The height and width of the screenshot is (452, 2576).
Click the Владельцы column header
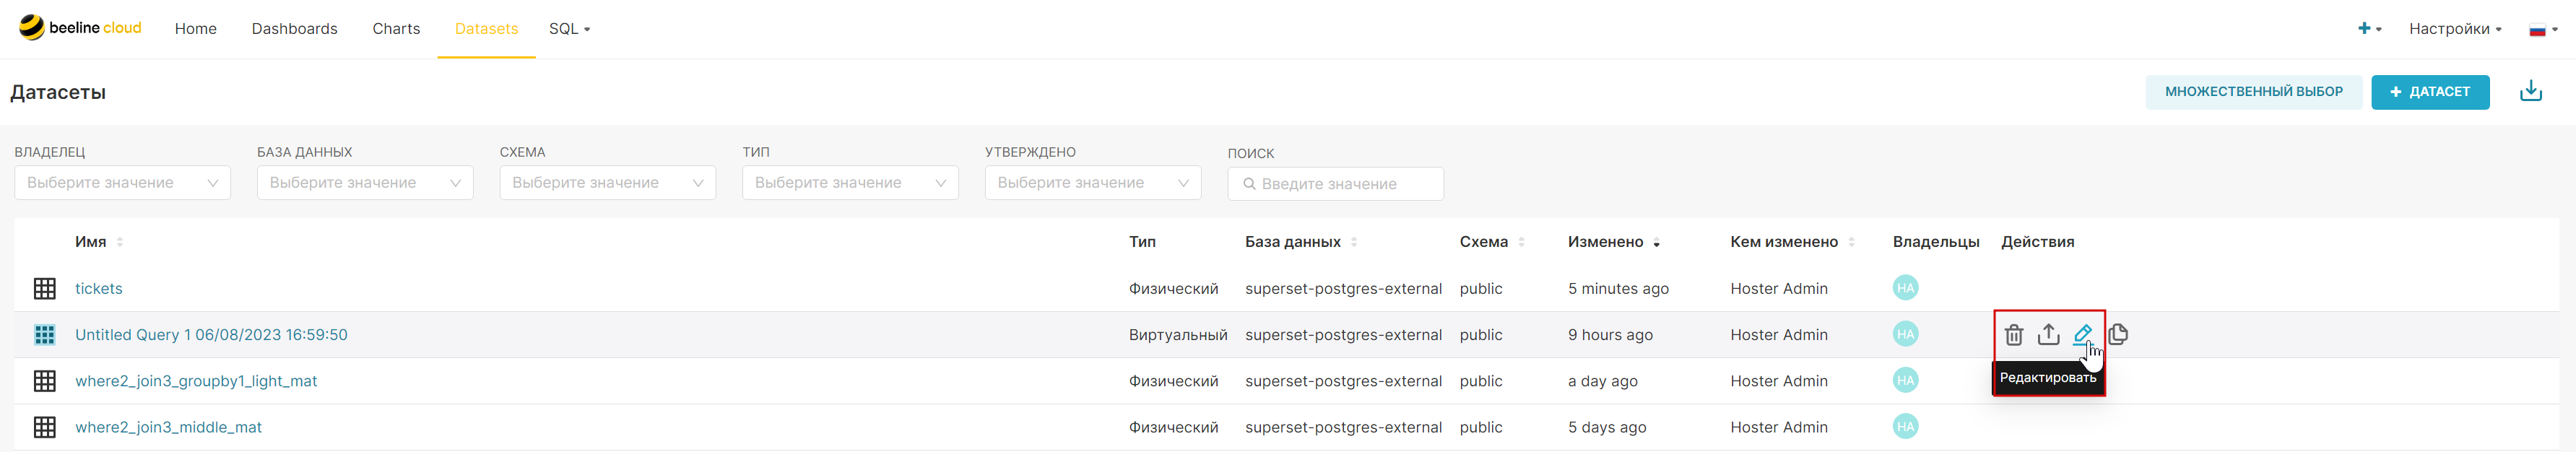tap(1936, 242)
